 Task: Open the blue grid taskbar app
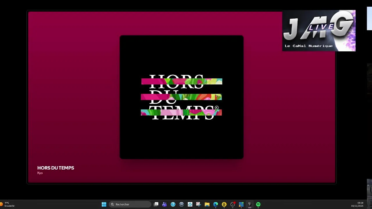click(241, 204)
